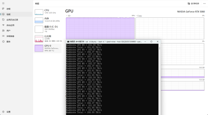Image resolution: width=208 pixels, height=115 pixels.
Task: Click the command prompt window icon
Action: point(68,41)
